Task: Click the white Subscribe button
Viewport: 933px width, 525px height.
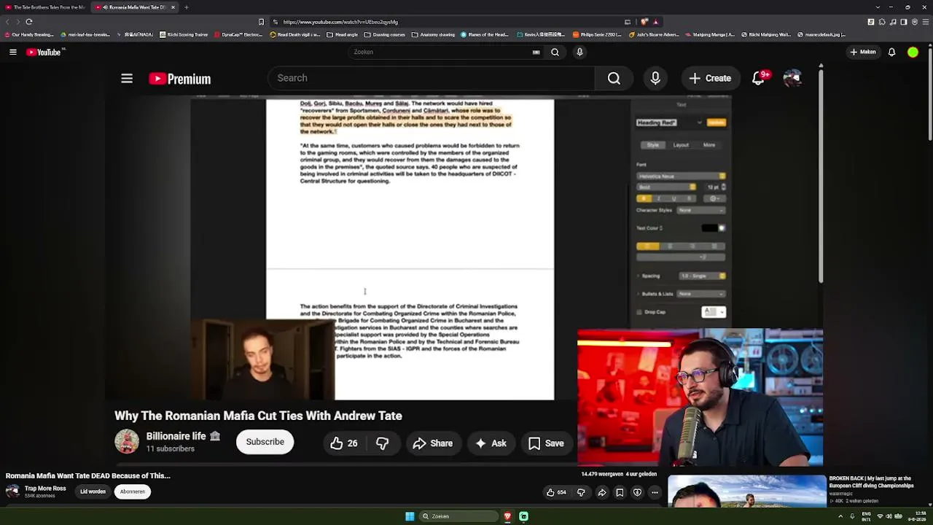Action: (265, 442)
